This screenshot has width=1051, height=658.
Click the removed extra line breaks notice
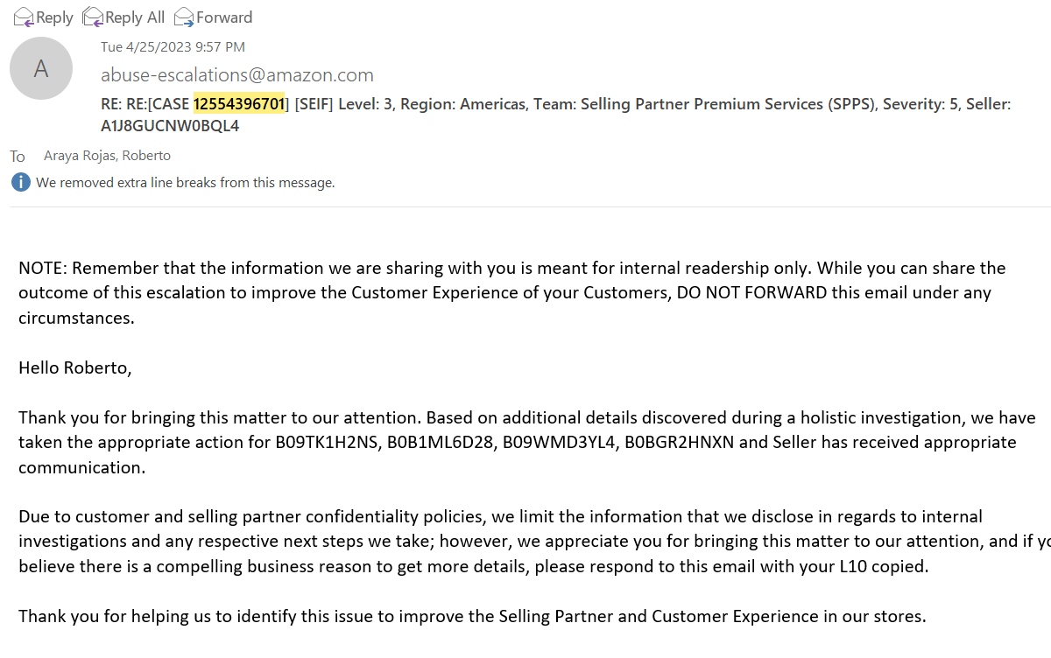tap(185, 183)
